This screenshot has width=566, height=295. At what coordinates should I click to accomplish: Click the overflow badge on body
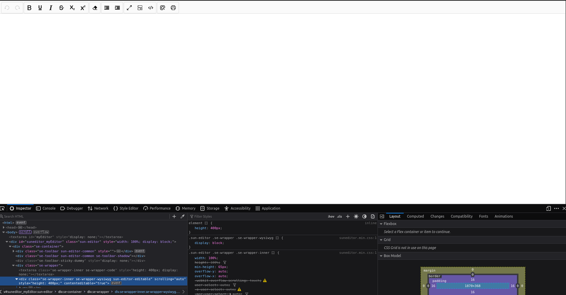[x=41, y=232]
